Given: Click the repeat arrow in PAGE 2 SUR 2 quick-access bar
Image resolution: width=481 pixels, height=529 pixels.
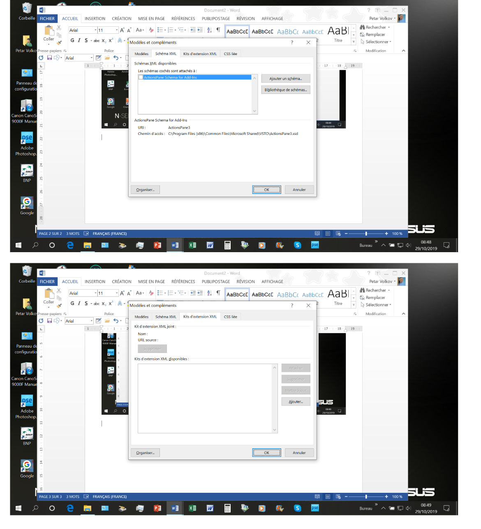Looking at the screenshot, I should click(x=41, y=58).
